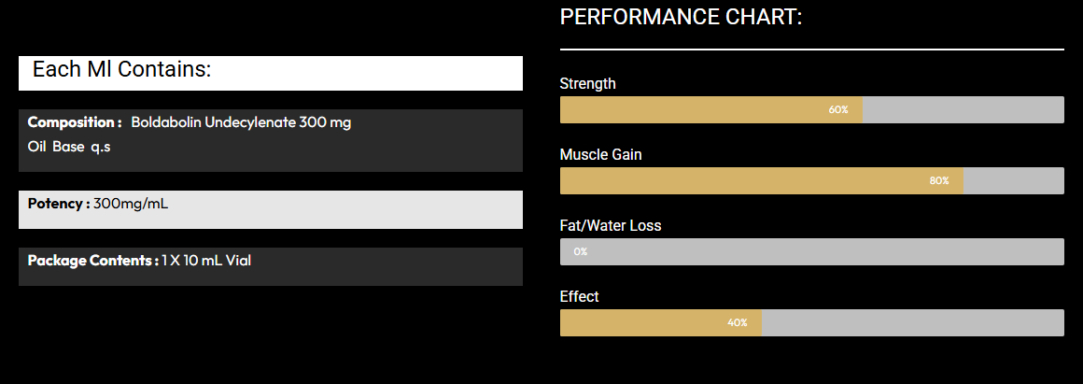Viewport: 1083px width, 384px height.
Task: Click the Potency label
Action: 59,204
